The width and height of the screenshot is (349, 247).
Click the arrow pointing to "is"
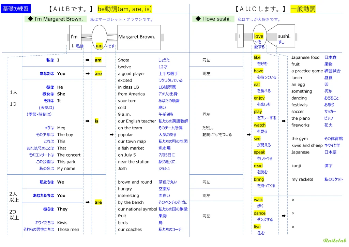click(x=87, y=121)
